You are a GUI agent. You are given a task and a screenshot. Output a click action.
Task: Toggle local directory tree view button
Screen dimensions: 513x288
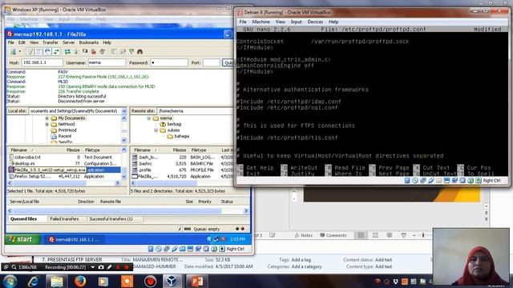point(38,51)
